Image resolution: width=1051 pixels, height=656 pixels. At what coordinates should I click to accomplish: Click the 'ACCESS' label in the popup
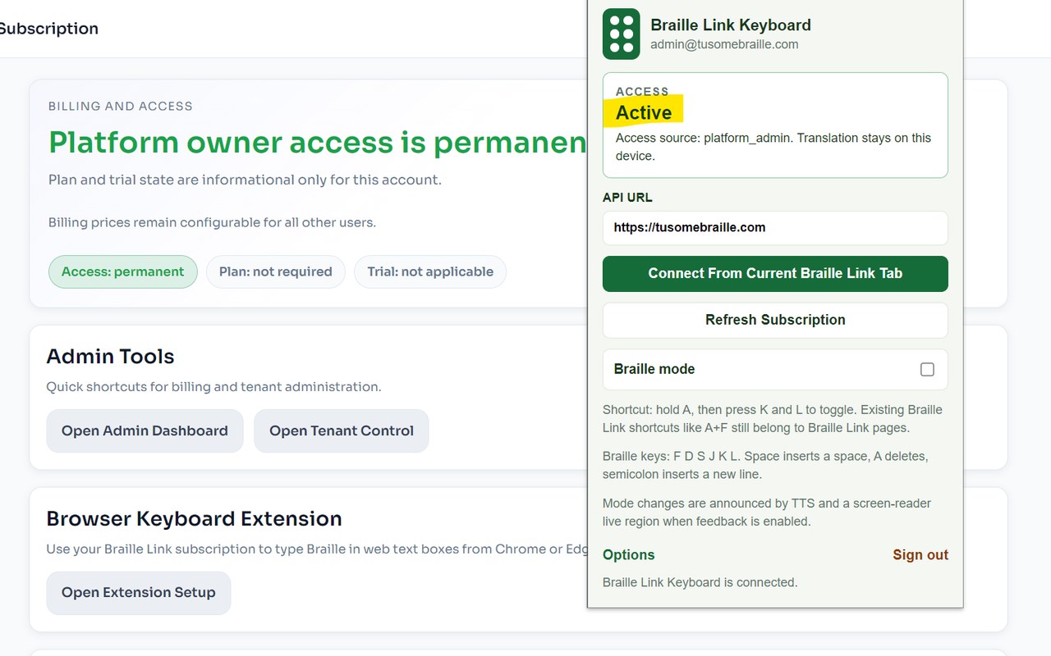pos(642,91)
